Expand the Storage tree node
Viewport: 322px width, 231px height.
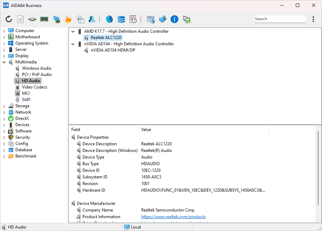tap(4, 106)
